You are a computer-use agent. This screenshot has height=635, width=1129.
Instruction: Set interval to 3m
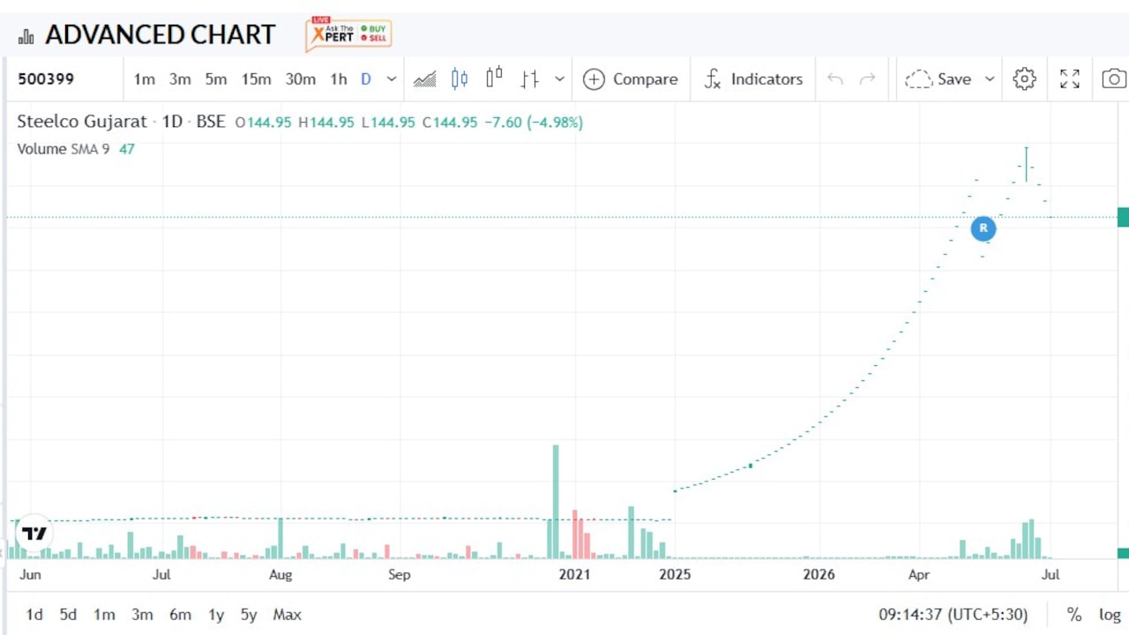click(180, 79)
